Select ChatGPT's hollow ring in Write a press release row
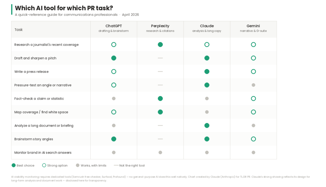This screenshot has height=187, width=326. click(x=114, y=72)
